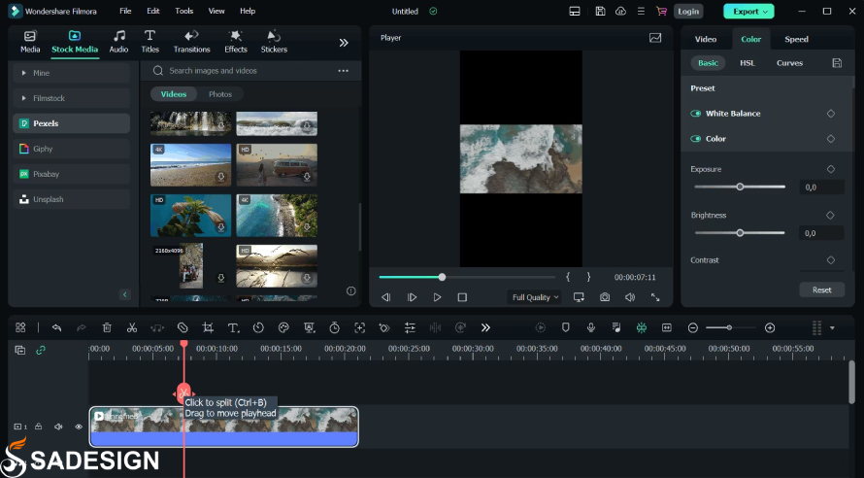The width and height of the screenshot is (864, 478).
Task: Undo the last action
Action: (x=56, y=327)
